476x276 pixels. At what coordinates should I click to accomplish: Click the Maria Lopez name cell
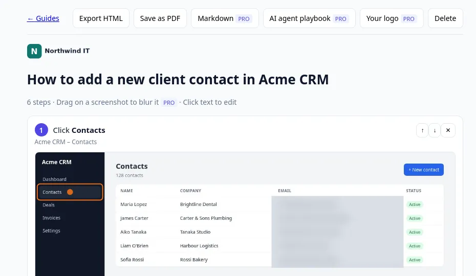click(134, 204)
